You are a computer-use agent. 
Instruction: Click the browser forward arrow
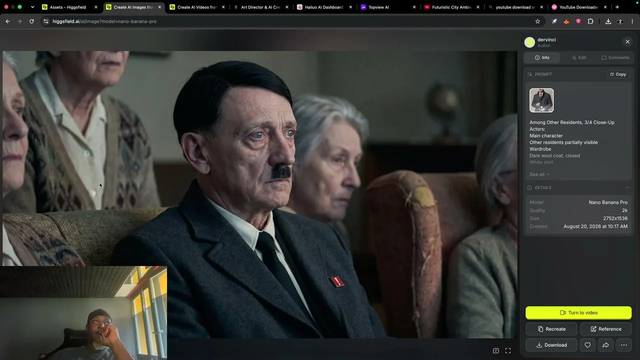coord(19,21)
